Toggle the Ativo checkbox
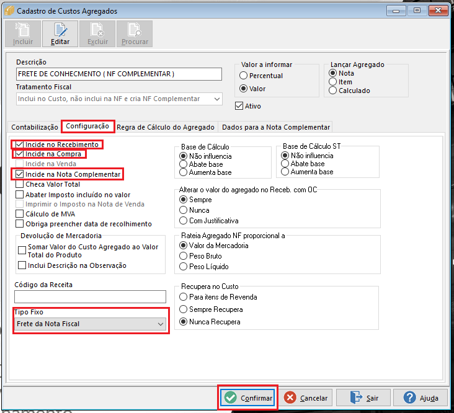Image resolution: width=454 pixels, height=413 pixels. 248,106
